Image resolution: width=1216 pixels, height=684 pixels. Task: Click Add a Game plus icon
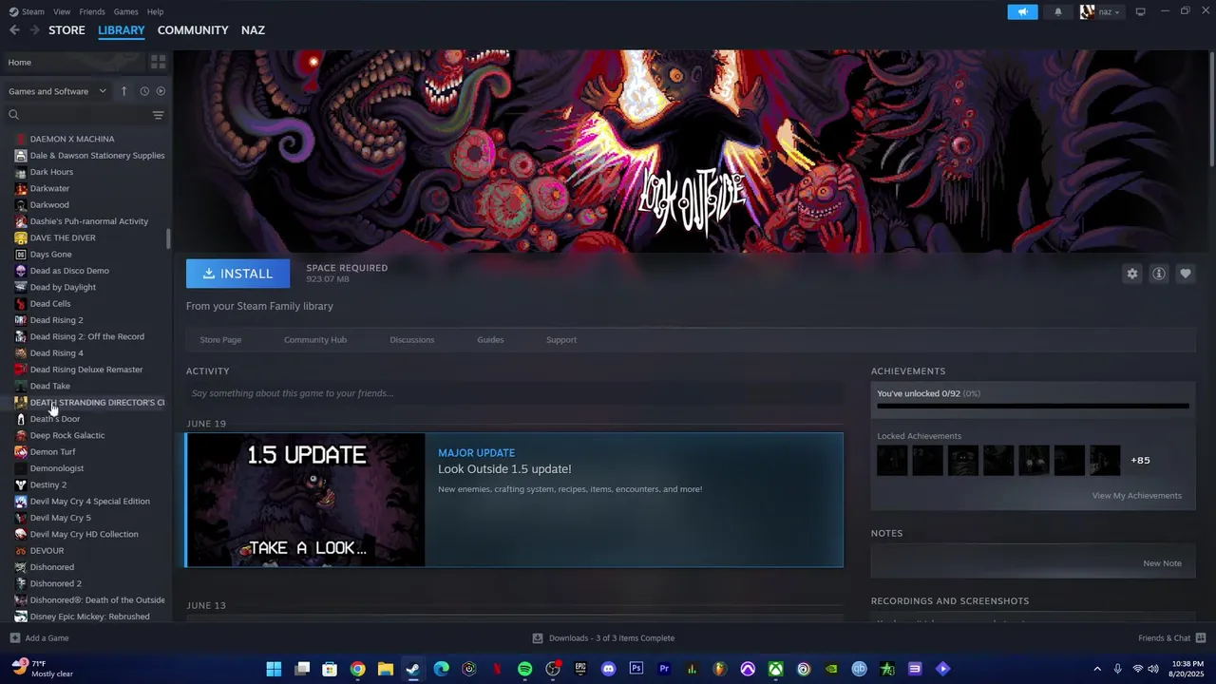[x=14, y=638]
